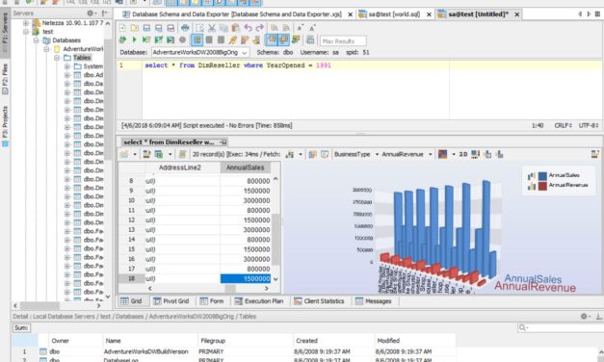Click the Servers panel settings gear icon
Viewport: 604px width, 362px height.
(91, 13)
